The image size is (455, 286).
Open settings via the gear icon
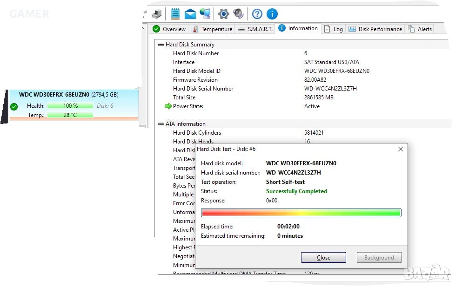[x=224, y=13]
